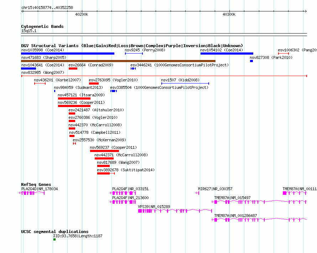Image resolution: width=317 pixels, height=253 pixels.
Task: Click esv2421487 (Altshuler2010) label
Action: pyautogui.click(x=96, y=110)
